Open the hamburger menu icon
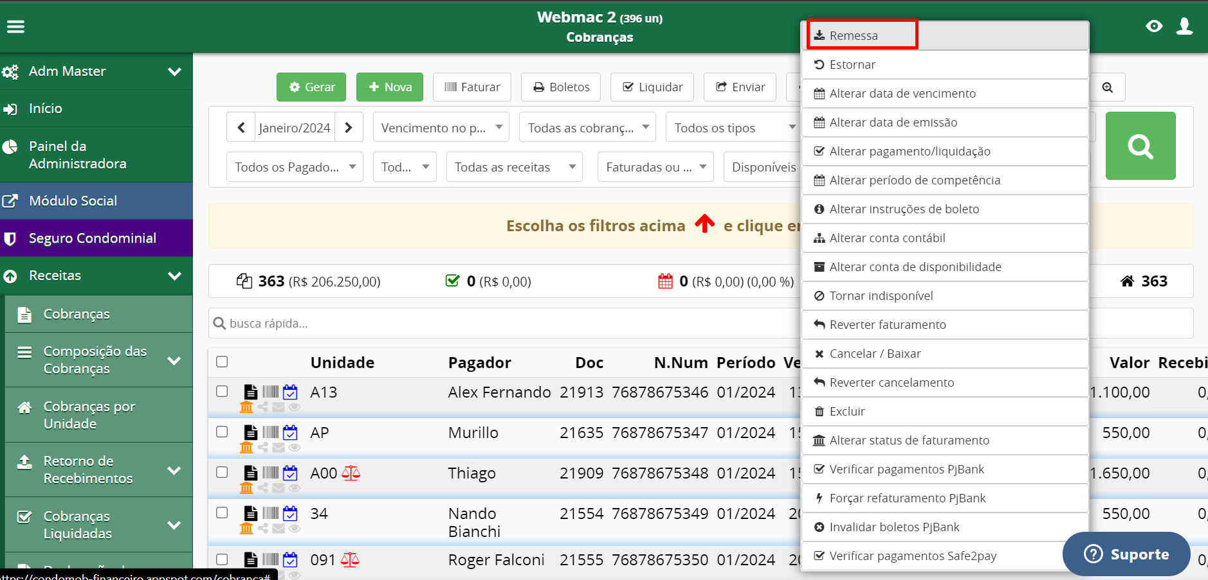 click(x=15, y=26)
